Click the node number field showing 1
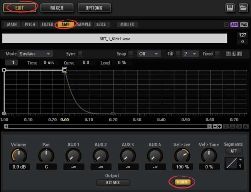Image resolution: width=251 pixels, height=192 pixels. [11, 63]
